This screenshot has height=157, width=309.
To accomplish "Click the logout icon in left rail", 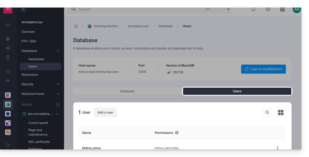I will (8, 145).
